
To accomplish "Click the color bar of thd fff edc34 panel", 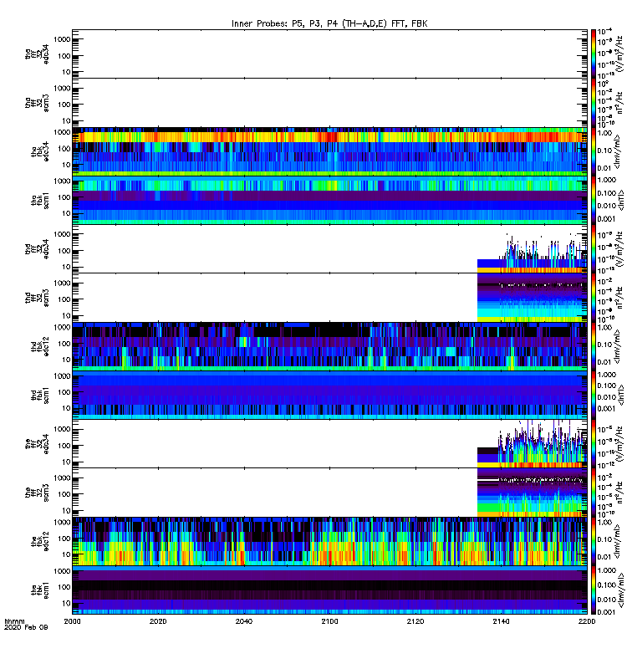I will click(x=594, y=248).
